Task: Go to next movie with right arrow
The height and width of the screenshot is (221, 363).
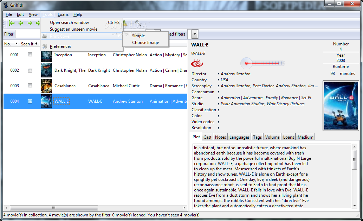Action: [30, 23]
